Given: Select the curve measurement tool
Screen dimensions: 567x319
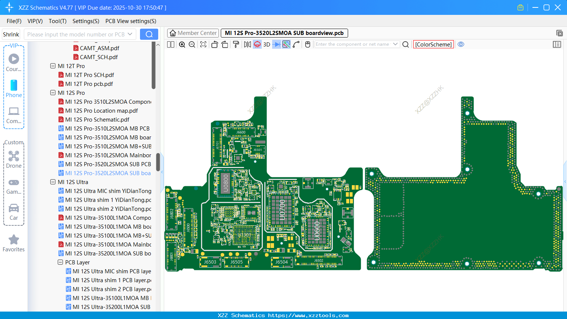Looking at the screenshot, I should [x=296, y=44].
